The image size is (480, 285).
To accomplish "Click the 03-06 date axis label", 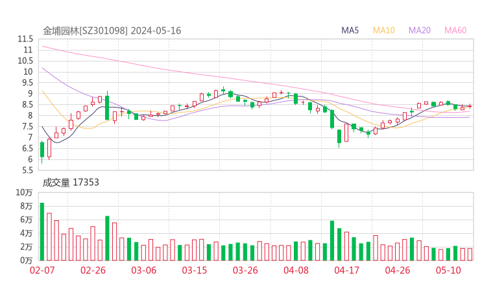I will (143, 270).
